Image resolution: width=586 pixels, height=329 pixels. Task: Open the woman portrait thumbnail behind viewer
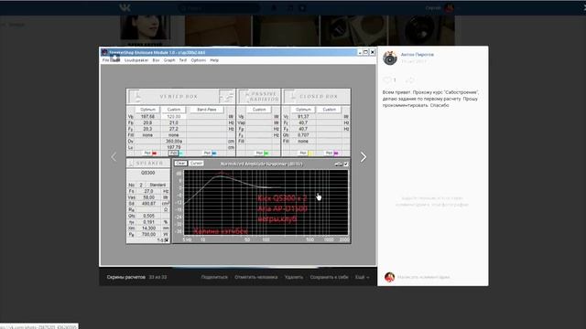[x=145, y=27]
